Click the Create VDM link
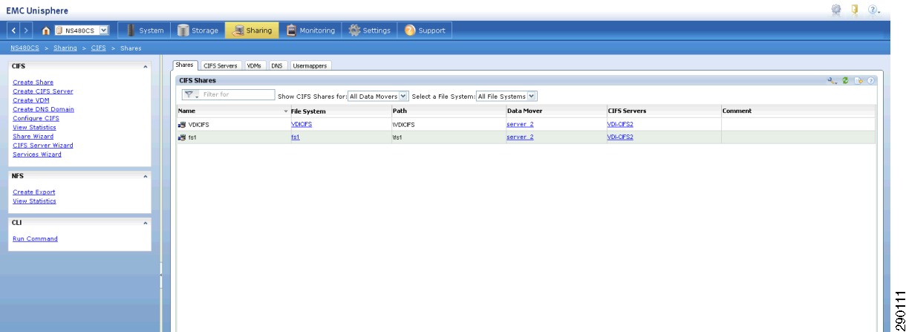906x332 pixels. (x=30, y=100)
